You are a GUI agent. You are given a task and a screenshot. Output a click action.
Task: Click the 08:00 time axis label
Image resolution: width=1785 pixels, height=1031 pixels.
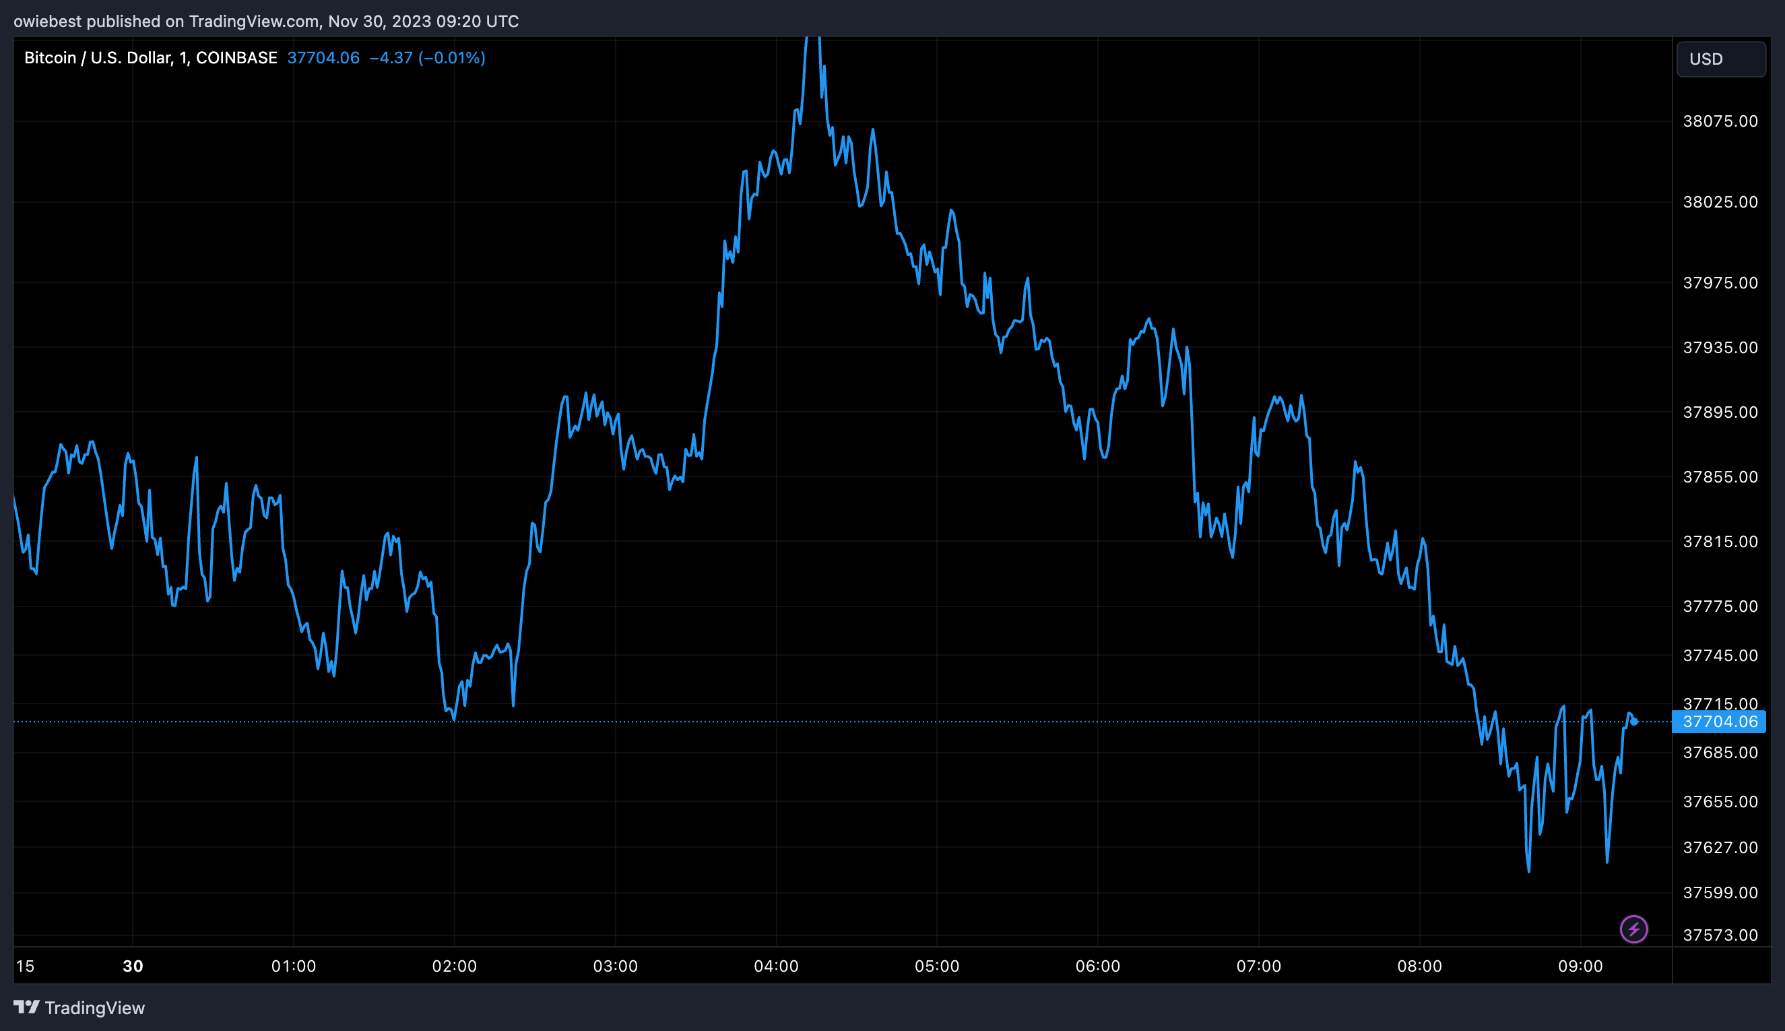click(x=1419, y=966)
